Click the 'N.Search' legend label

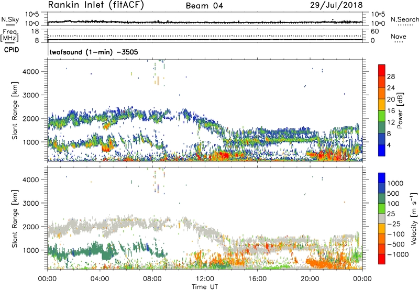(405, 19)
